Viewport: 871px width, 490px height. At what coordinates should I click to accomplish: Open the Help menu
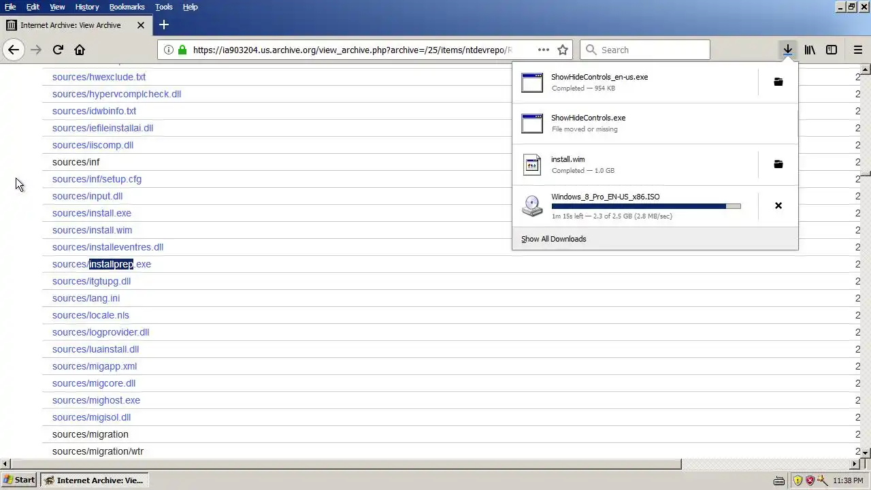pos(190,7)
